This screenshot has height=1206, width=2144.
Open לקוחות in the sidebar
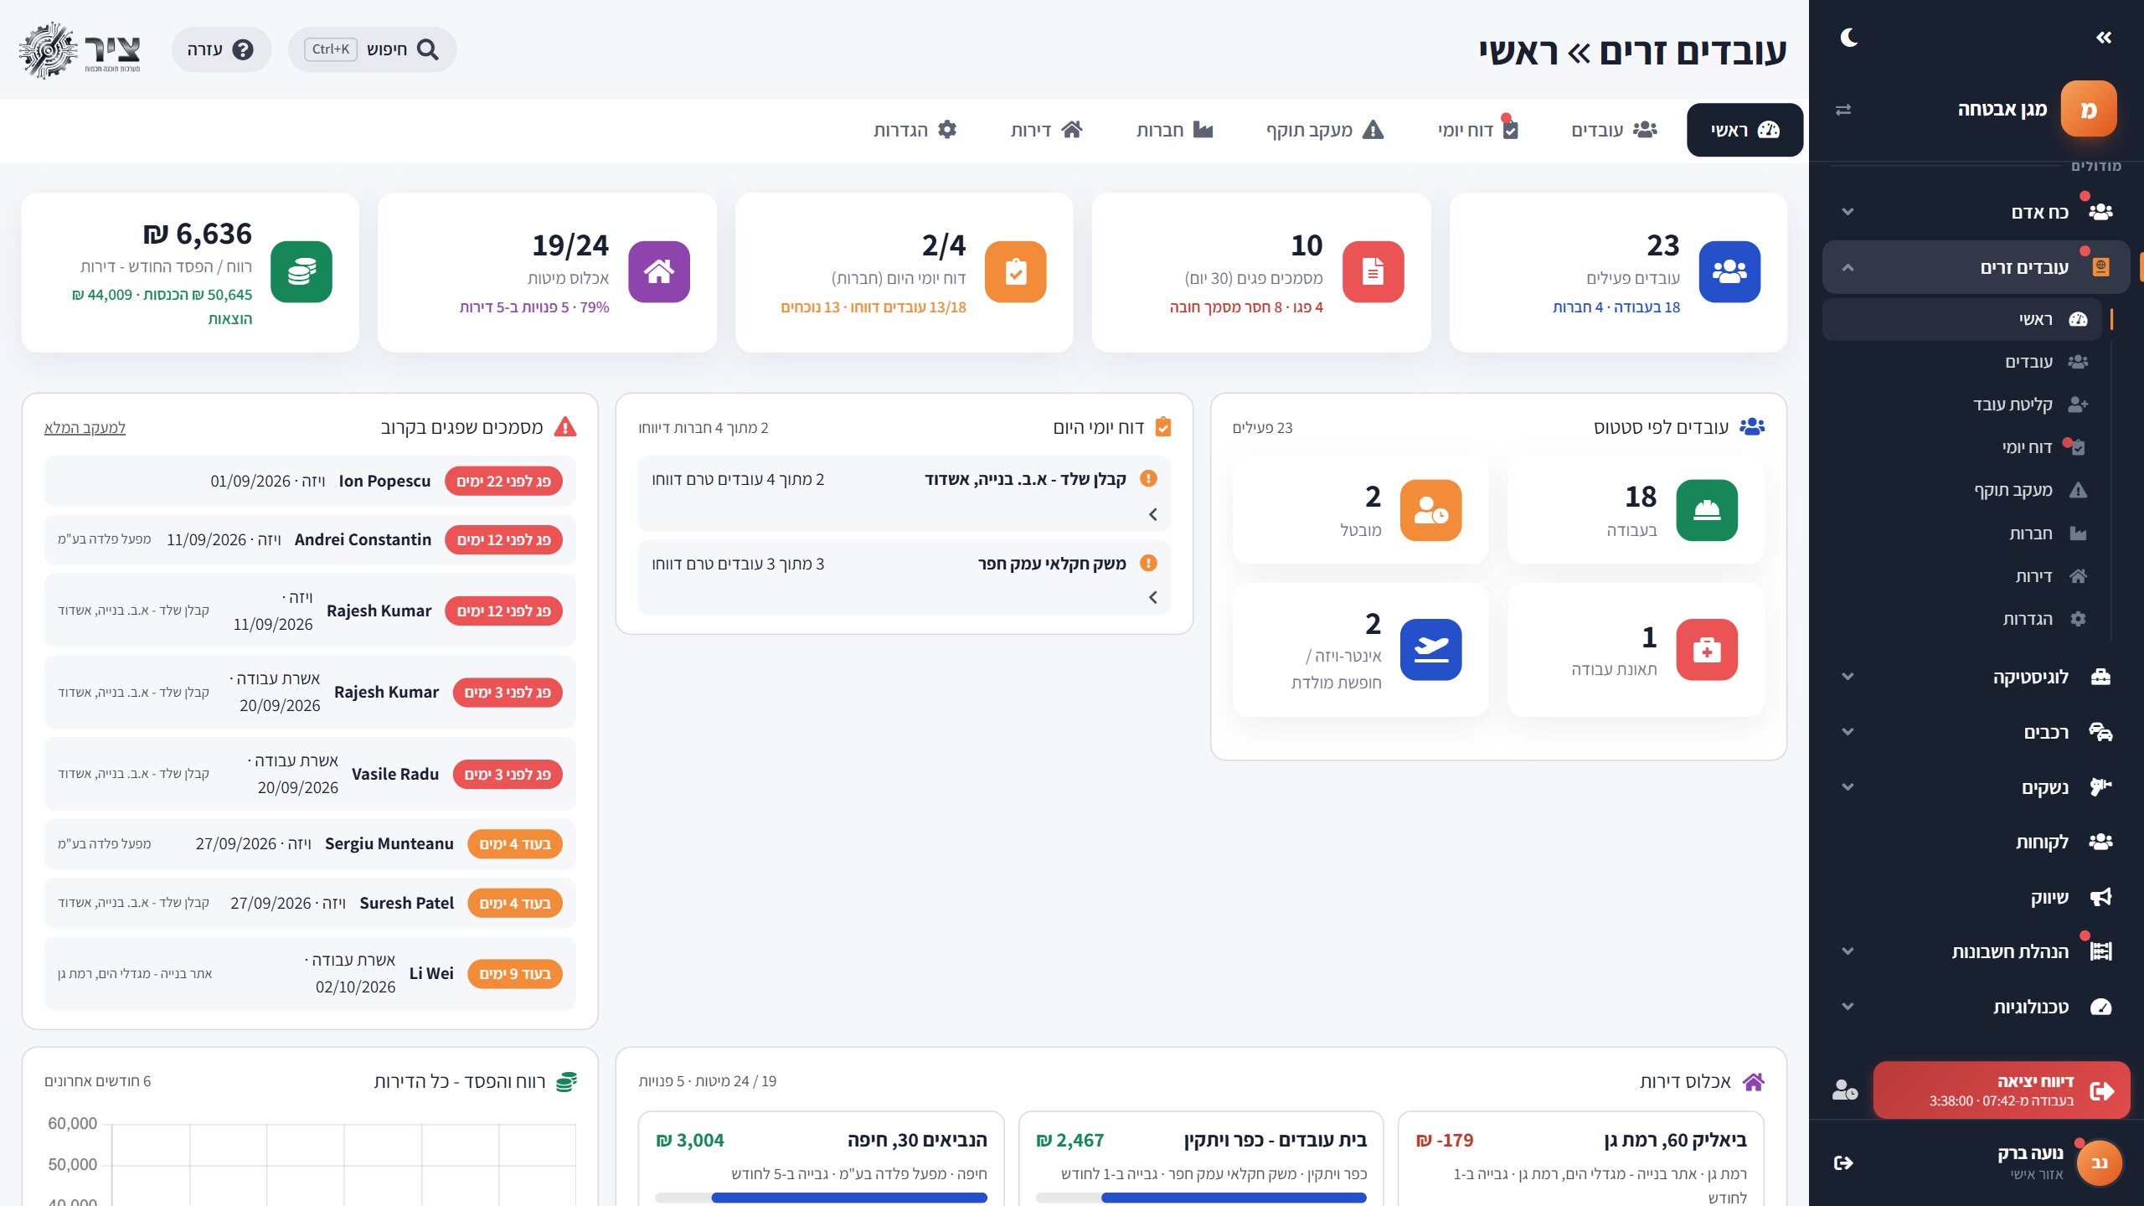1976,842
